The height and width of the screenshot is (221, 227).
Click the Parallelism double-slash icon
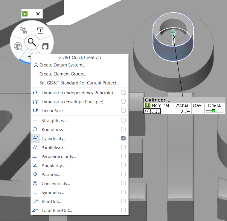[x=35, y=147]
